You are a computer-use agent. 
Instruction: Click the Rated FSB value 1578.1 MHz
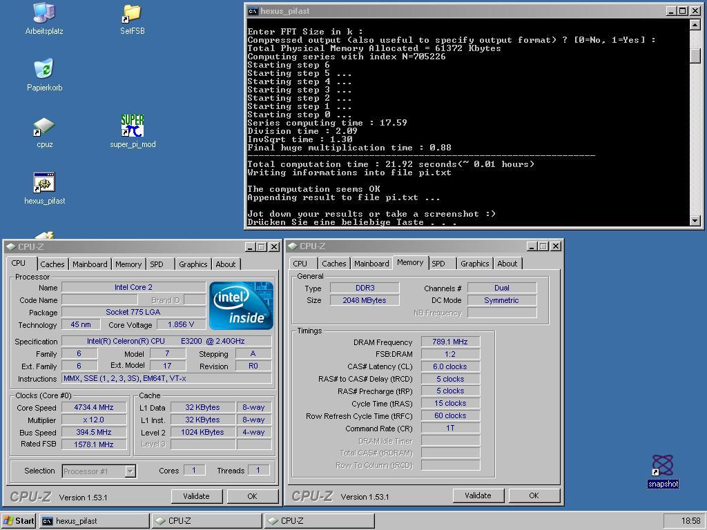tap(94, 444)
